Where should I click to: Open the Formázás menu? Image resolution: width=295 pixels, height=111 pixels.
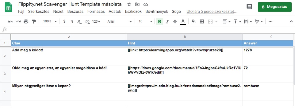(x=96, y=12)
